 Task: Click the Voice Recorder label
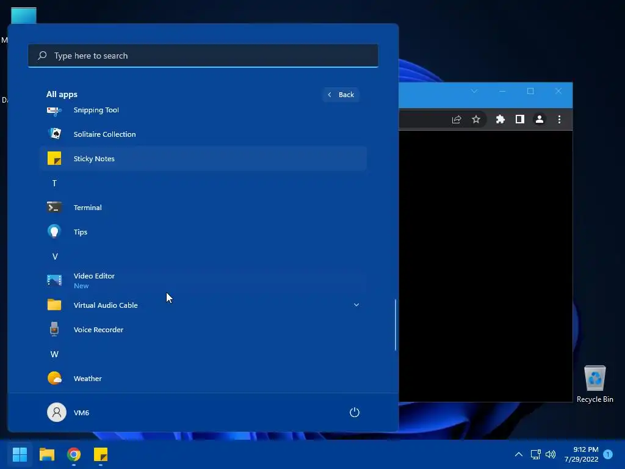point(98,329)
